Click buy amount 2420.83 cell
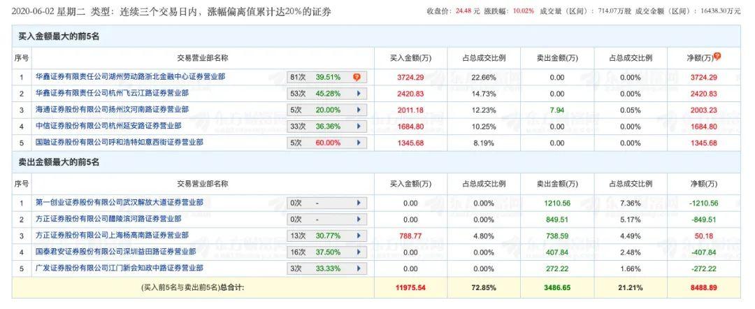 (410, 94)
